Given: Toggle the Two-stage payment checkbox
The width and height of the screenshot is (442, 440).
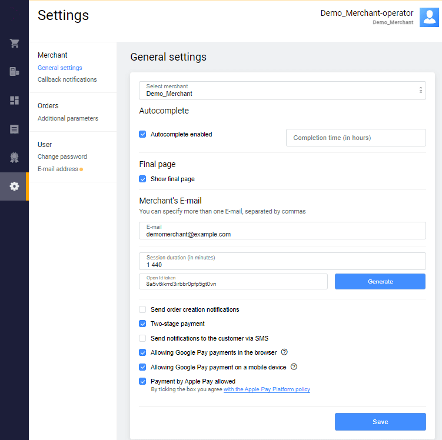Looking at the screenshot, I should point(142,324).
